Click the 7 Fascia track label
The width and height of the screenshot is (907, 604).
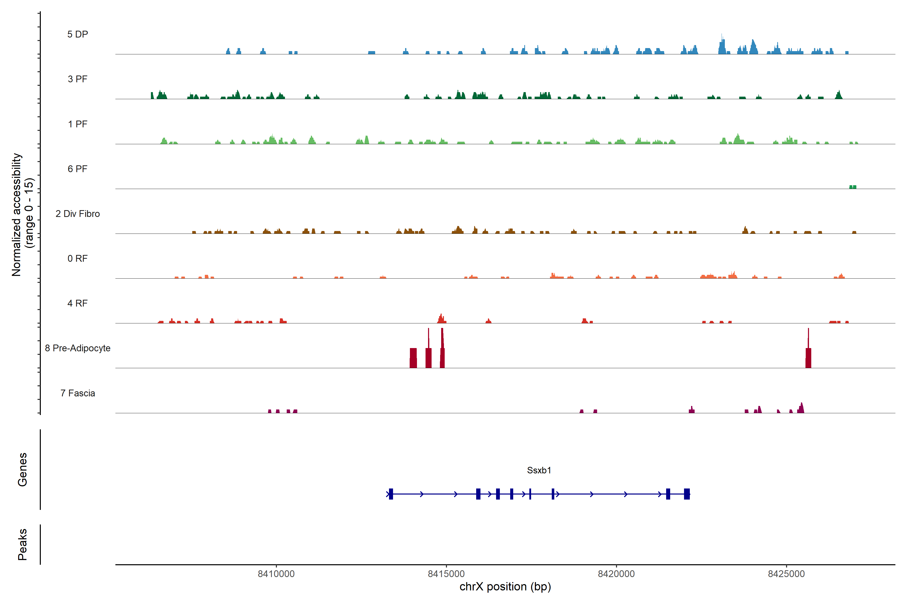pos(78,393)
